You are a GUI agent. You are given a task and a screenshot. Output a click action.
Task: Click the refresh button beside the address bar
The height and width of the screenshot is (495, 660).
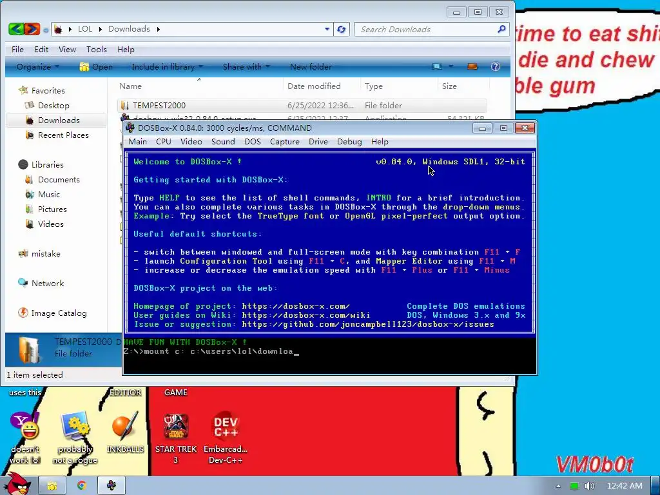(x=342, y=29)
